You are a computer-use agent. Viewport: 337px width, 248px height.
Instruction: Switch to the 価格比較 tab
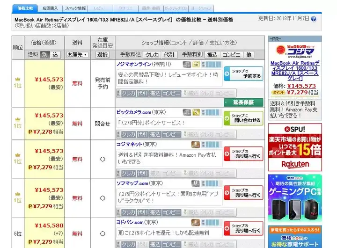pyautogui.click(x=25, y=8)
